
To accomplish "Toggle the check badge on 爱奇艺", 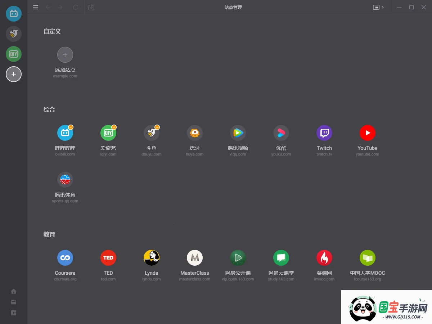I will pyautogui.click(x=114, y=127).
